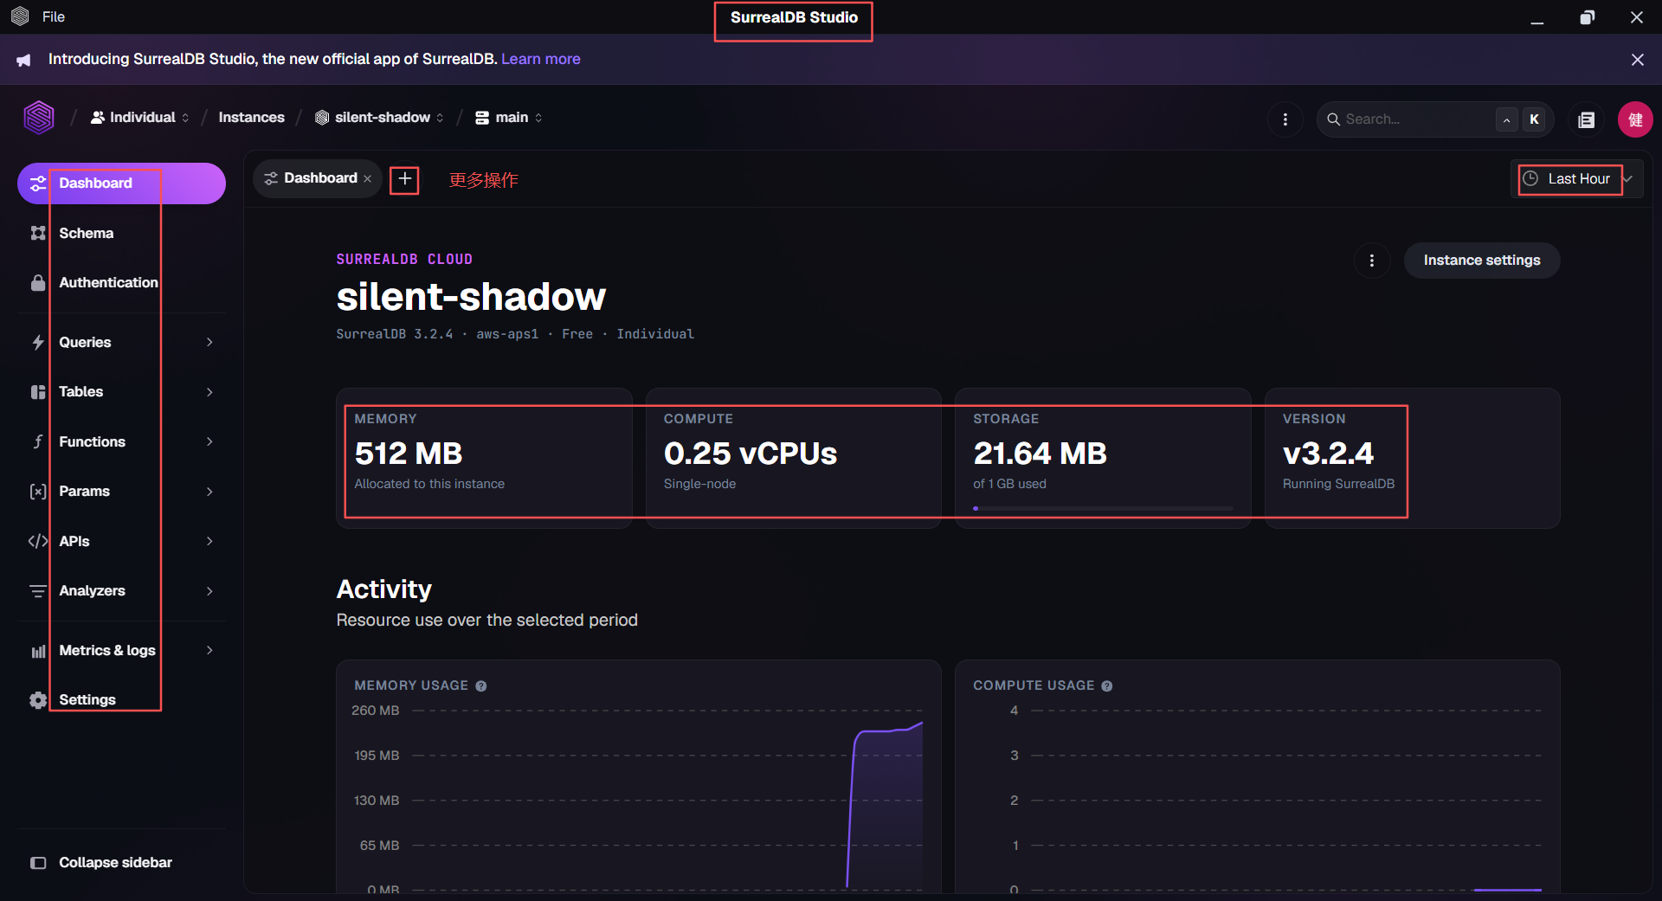Expand the Functions submenu chevron

click(209, 441)
